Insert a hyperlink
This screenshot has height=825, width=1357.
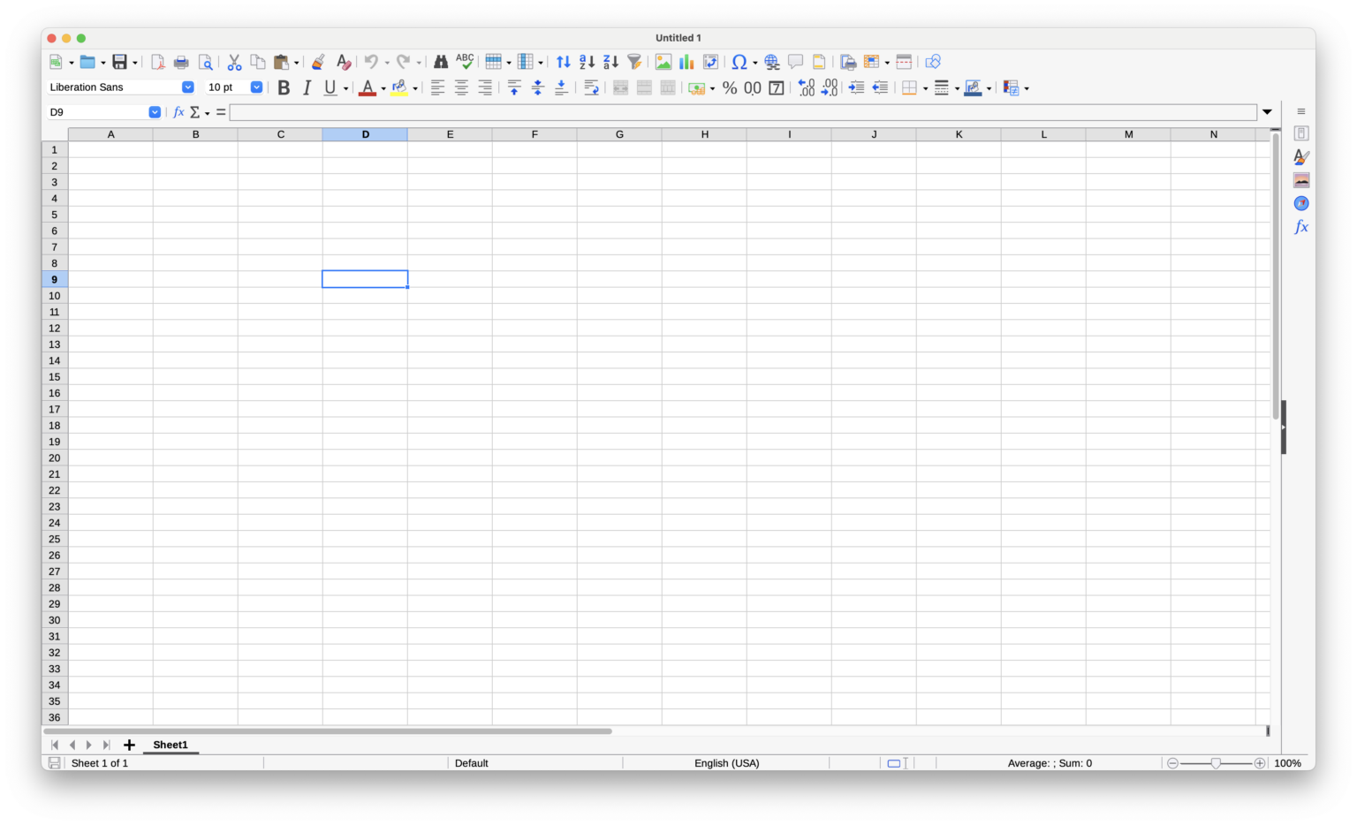tap(771, 61)
